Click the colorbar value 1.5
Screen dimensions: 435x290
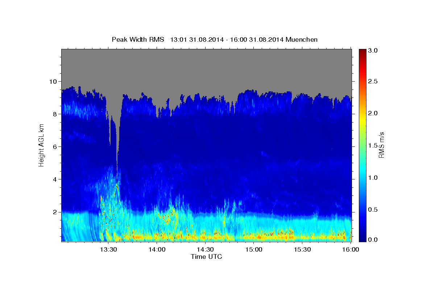click(x=373, y=146)
